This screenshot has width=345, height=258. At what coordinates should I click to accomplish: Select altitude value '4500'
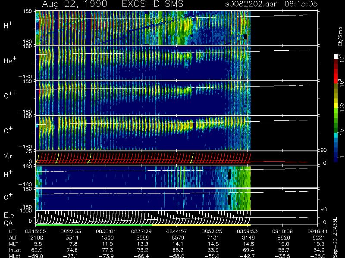pos(107,238)
